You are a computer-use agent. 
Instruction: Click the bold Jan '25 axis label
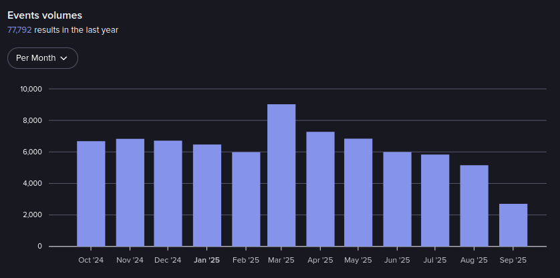pyautogui.click(x=206, y=260)
